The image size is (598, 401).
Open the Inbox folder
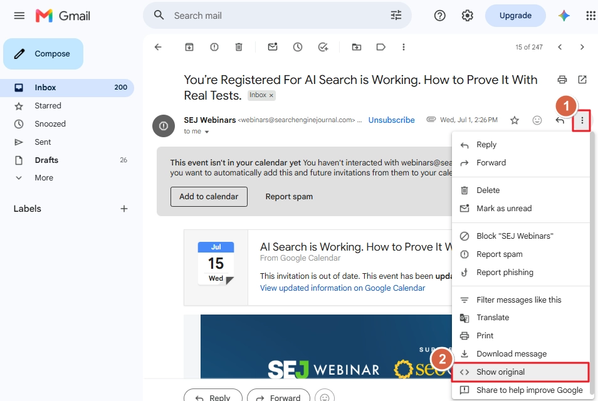coord(67,88)
